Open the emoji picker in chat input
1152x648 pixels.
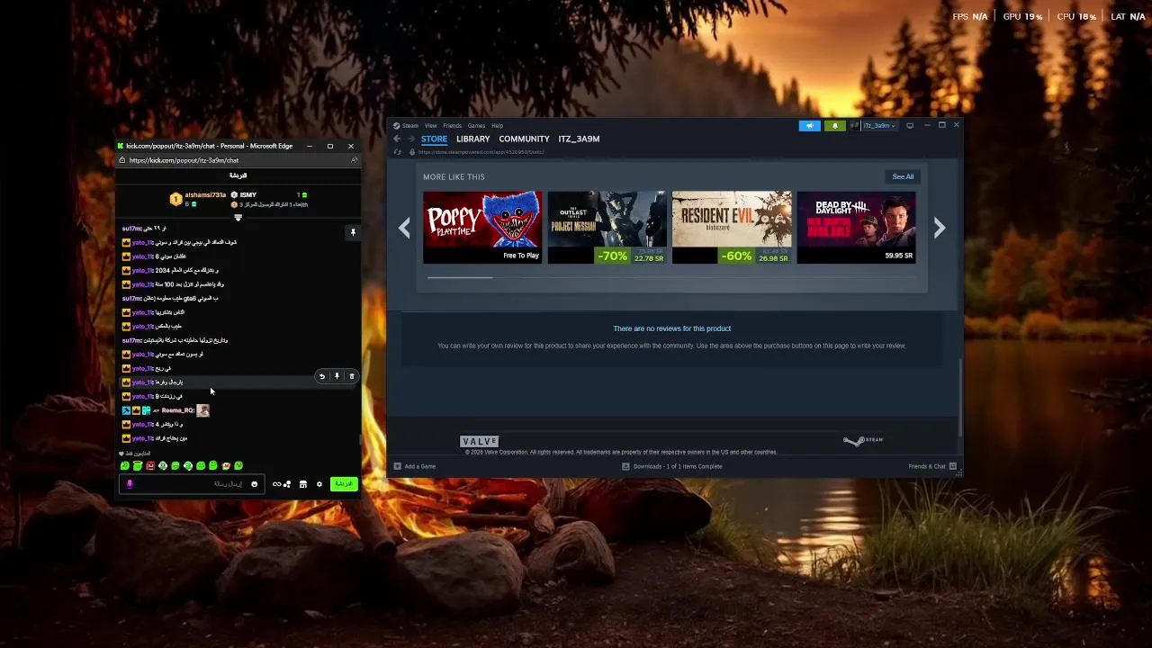pyautogui.click(x=254, y=484)
